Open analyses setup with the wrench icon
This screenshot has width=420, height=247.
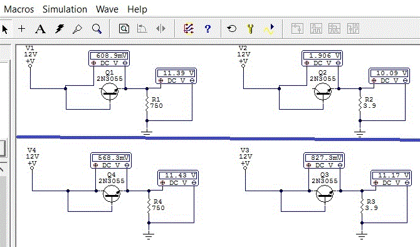[x=251, y=29]
